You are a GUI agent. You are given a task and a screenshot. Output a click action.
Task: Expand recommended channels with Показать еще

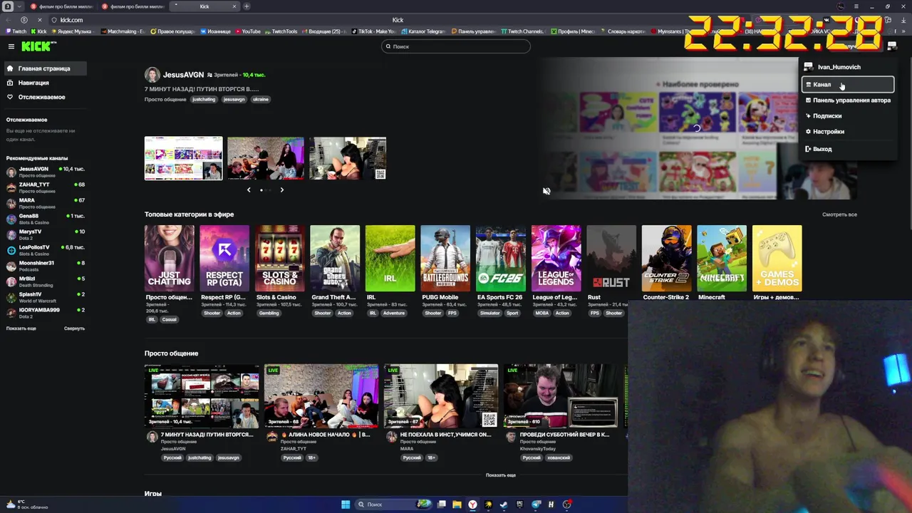(21, 328)
